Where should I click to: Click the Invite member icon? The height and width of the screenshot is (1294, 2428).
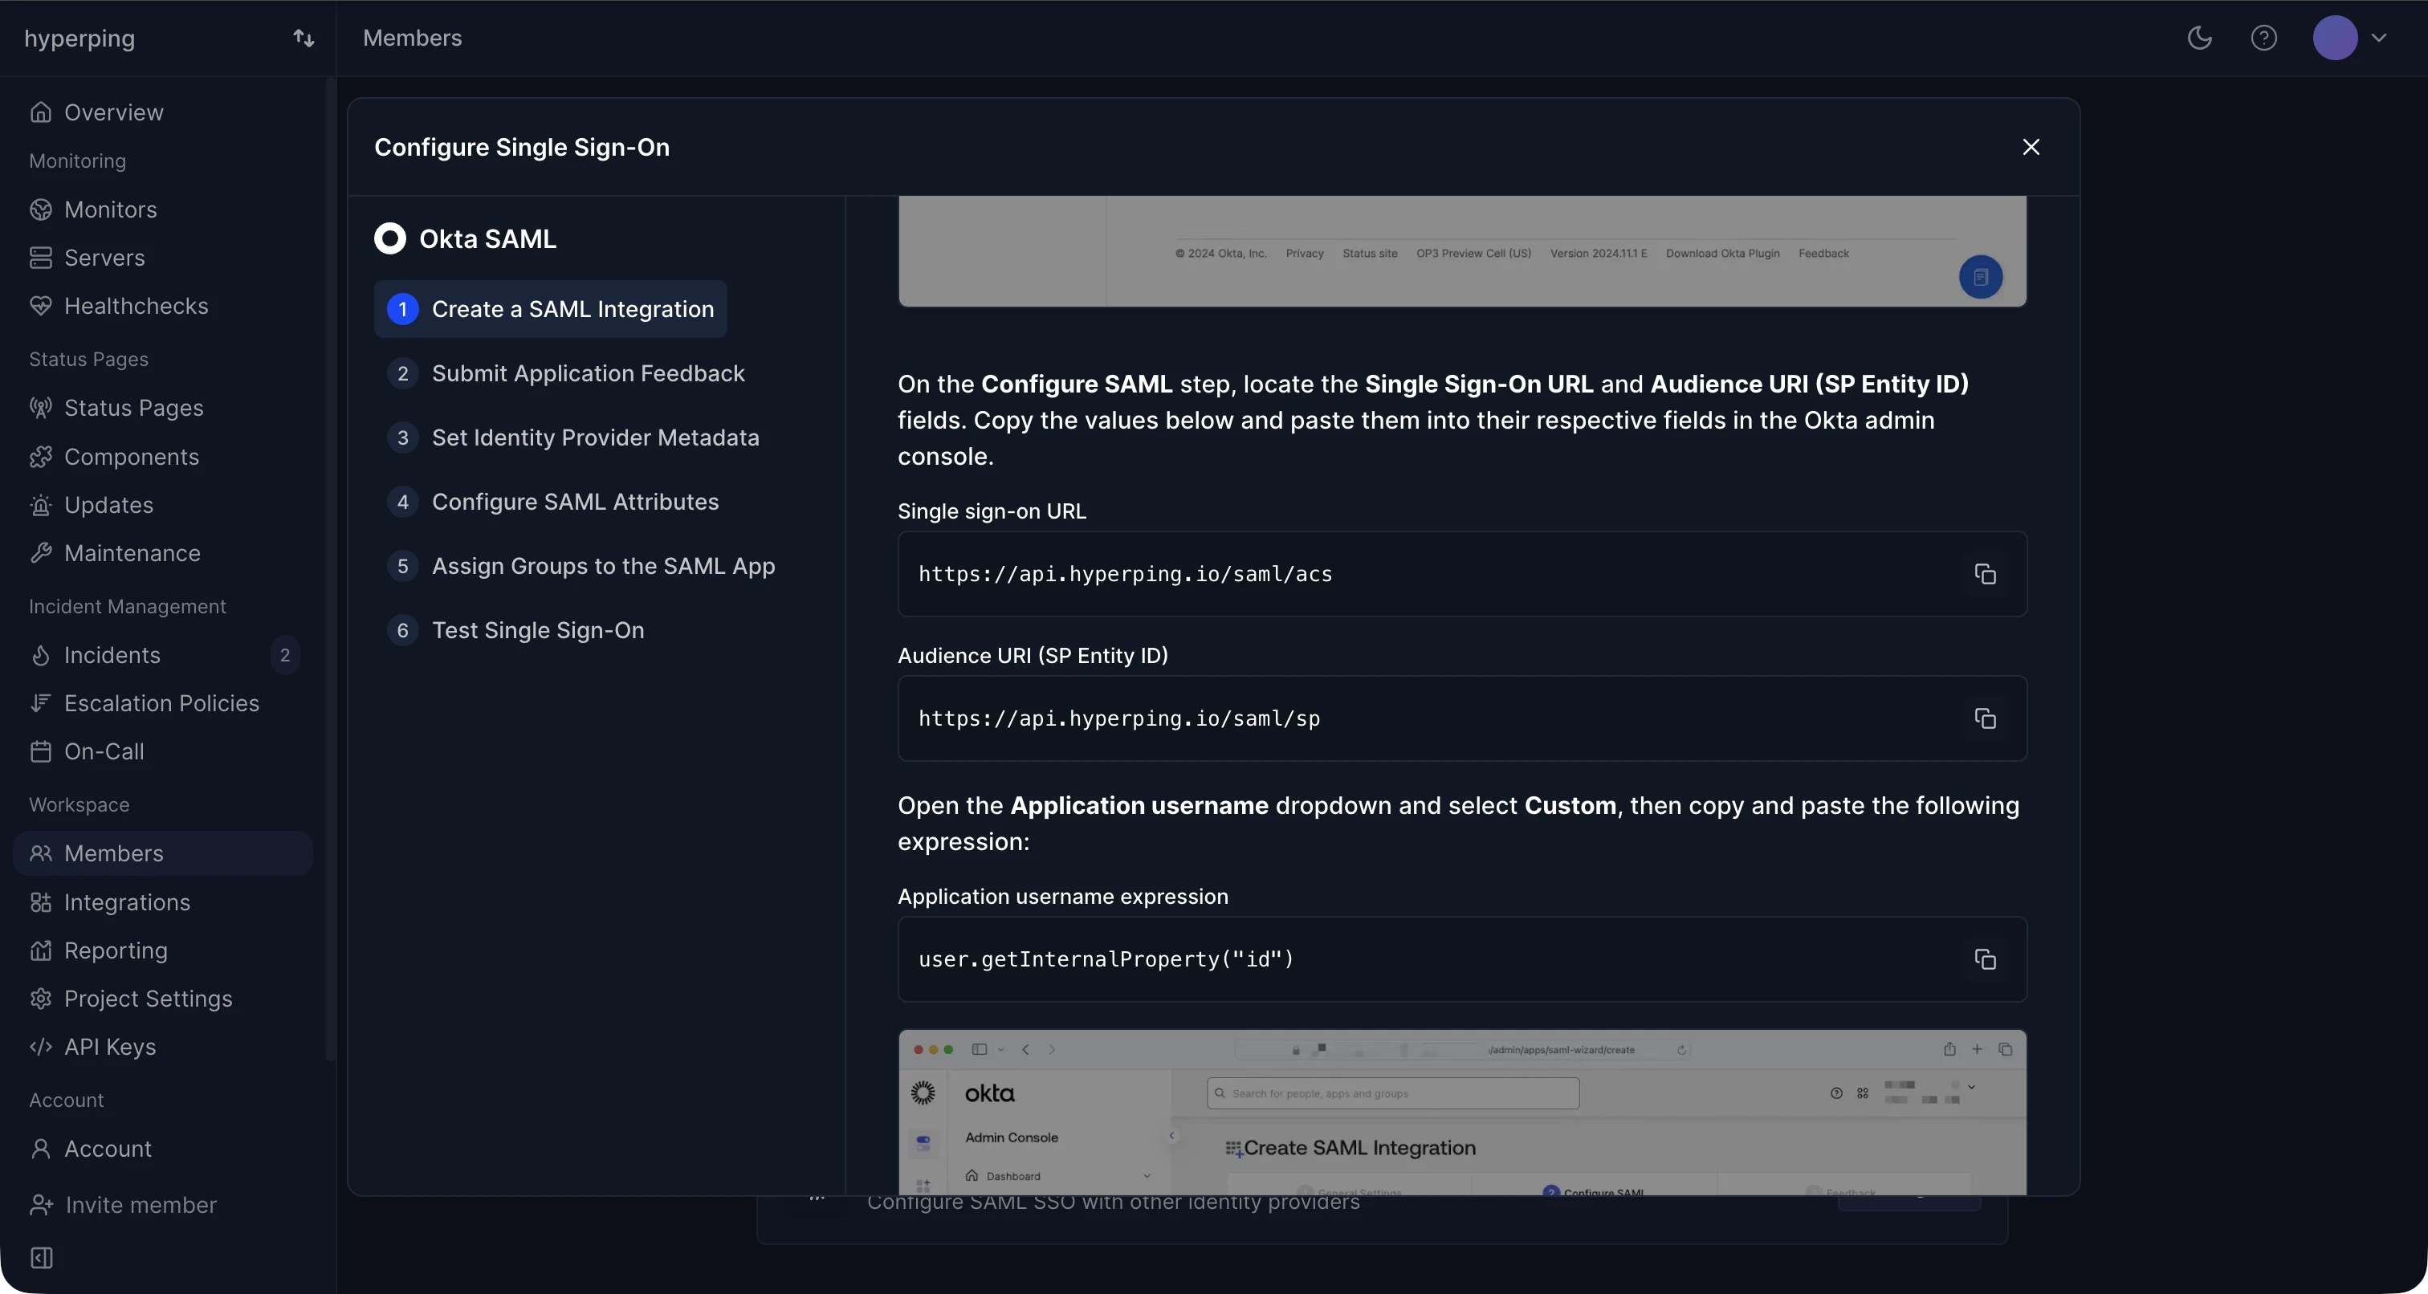click(x=42, y=1204)
